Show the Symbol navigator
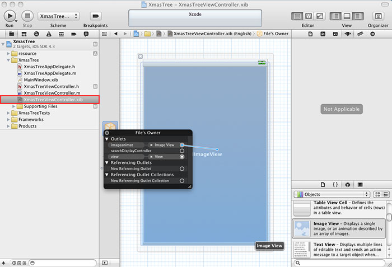The height and width of the screenshot is (267, 392). click(x=24, y=34)
